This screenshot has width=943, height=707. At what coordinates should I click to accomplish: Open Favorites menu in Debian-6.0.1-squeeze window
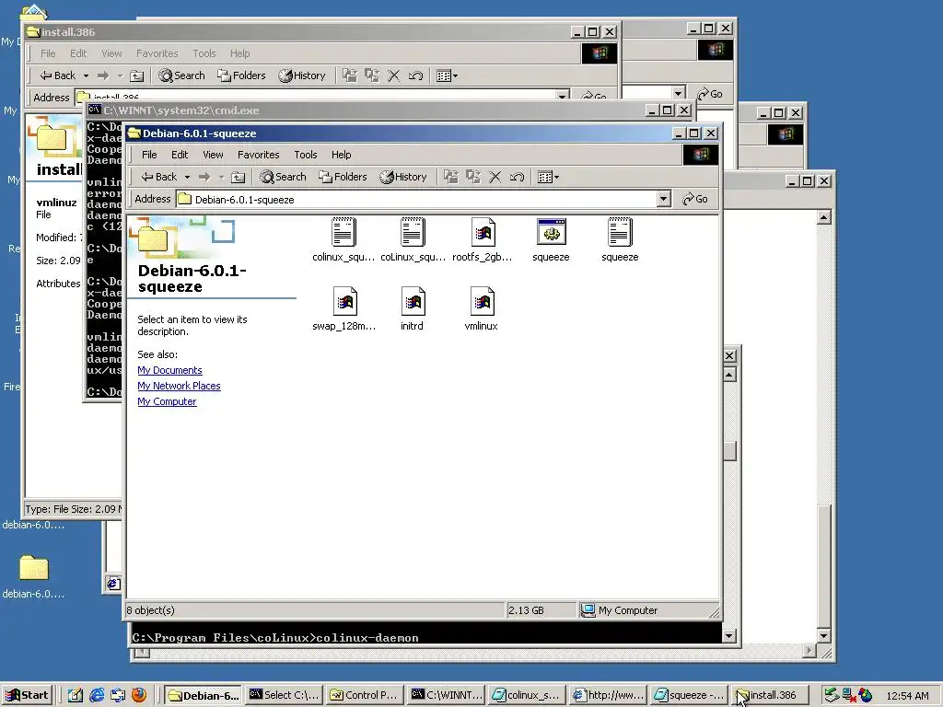258,155
